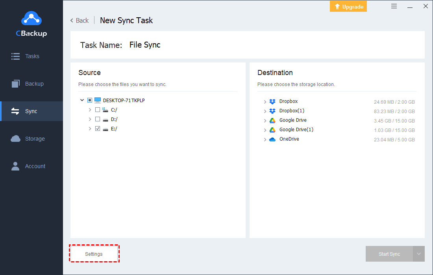Click the Storage cloud icon in sidebar
Screen dimensions: 433x275
click(16, 139)
